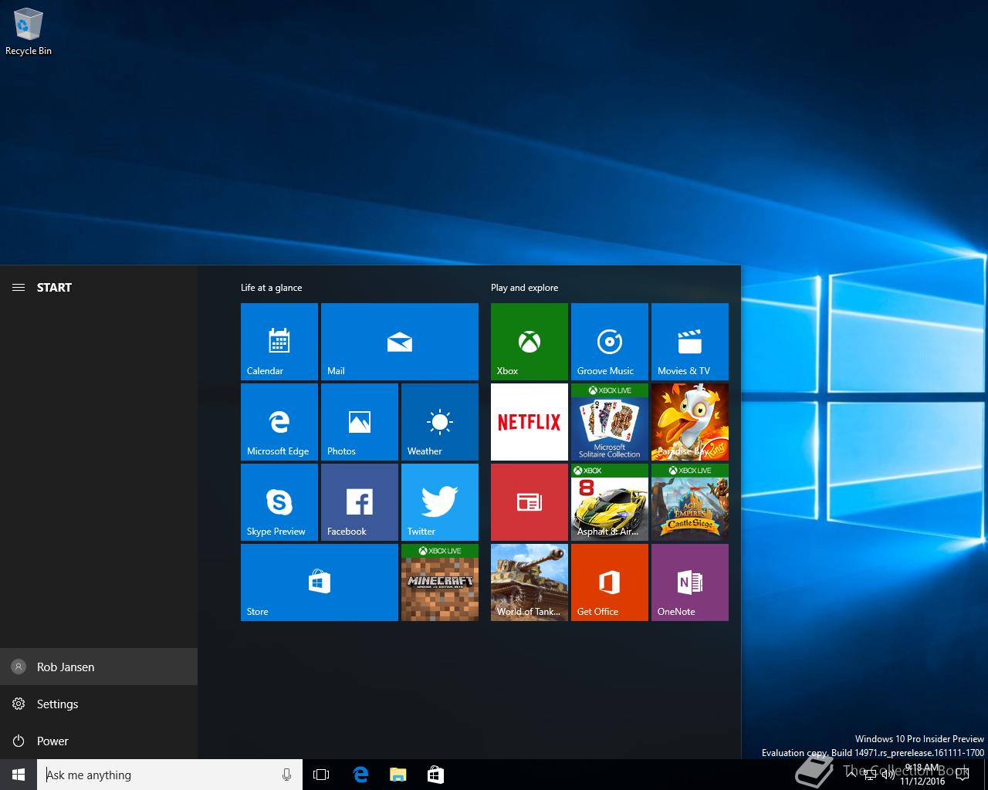The height and width of the screenshot is (790, 988).
Task: Open the Xbox tile
Action: tap(530, 342)
